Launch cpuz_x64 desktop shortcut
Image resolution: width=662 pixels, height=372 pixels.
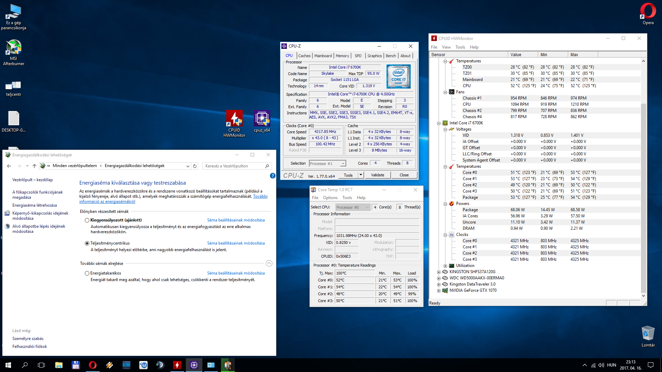262,121
